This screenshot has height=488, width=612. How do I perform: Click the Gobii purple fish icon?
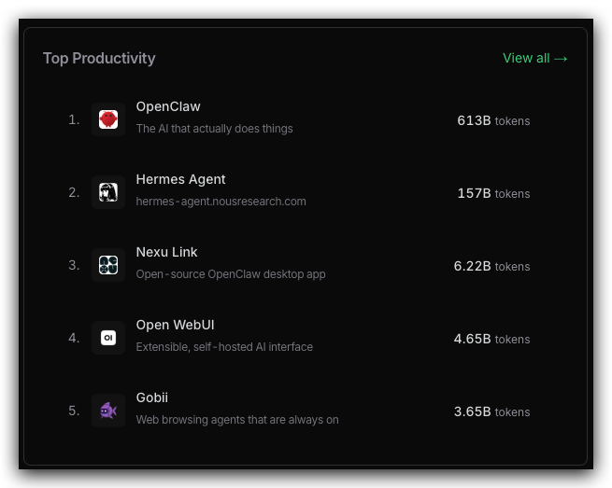pyautogui.click(x=108, y=411)
